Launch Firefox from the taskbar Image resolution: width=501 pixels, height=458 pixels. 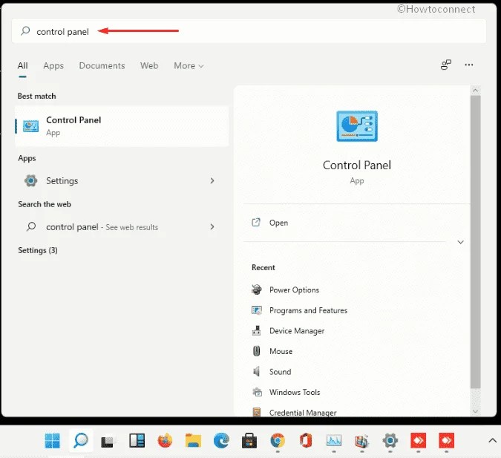[x=165, y=441]
